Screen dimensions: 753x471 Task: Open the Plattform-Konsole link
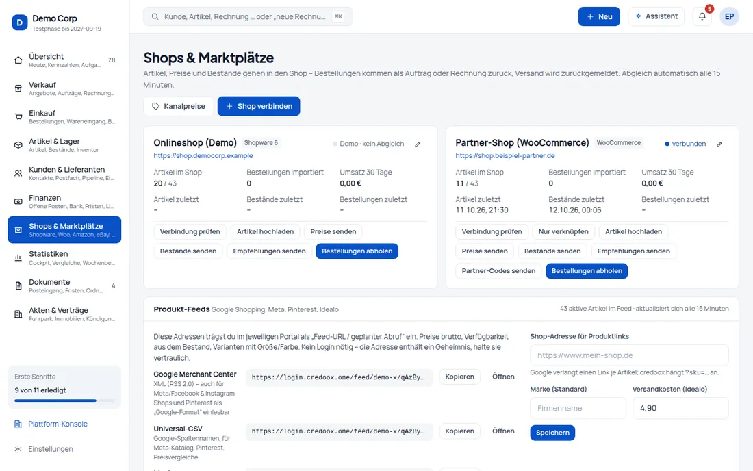point(58,424)
